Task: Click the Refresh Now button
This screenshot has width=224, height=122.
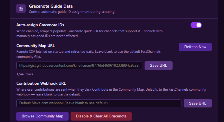Action: point(195,47)
